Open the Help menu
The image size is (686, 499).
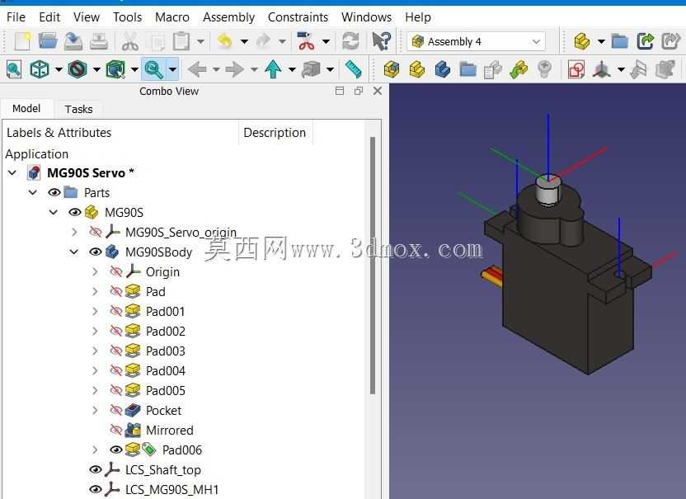(x=418, y=17)
